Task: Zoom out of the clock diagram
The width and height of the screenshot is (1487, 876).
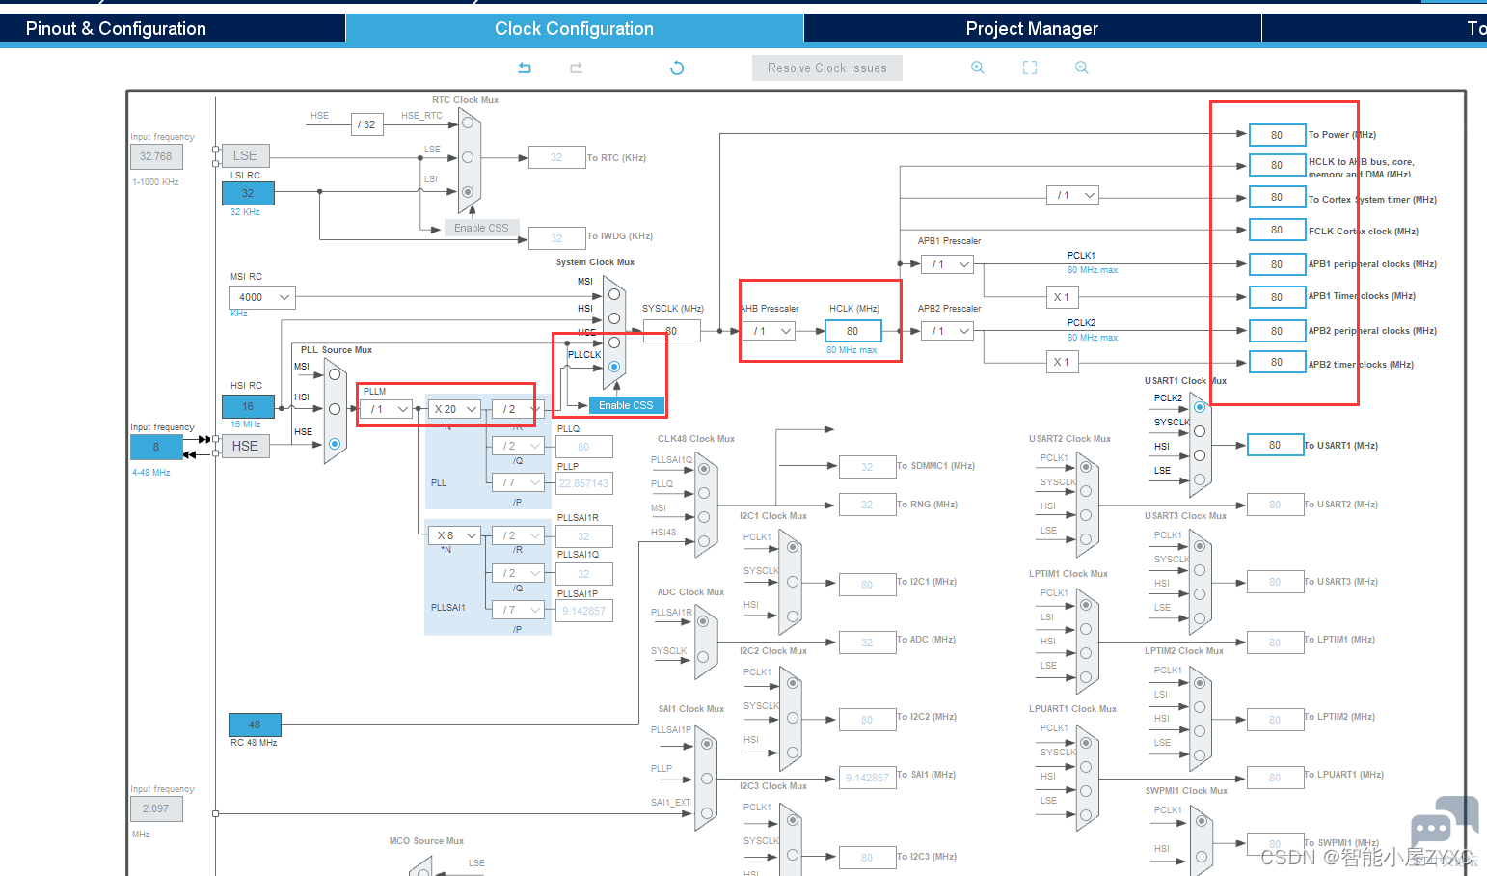Action: click(x=1082, y=68)
